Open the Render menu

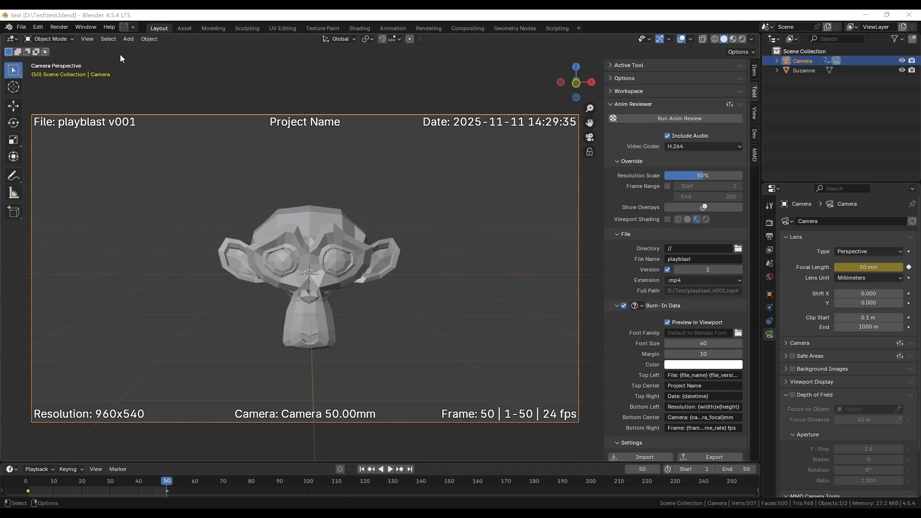pos(59,27)
